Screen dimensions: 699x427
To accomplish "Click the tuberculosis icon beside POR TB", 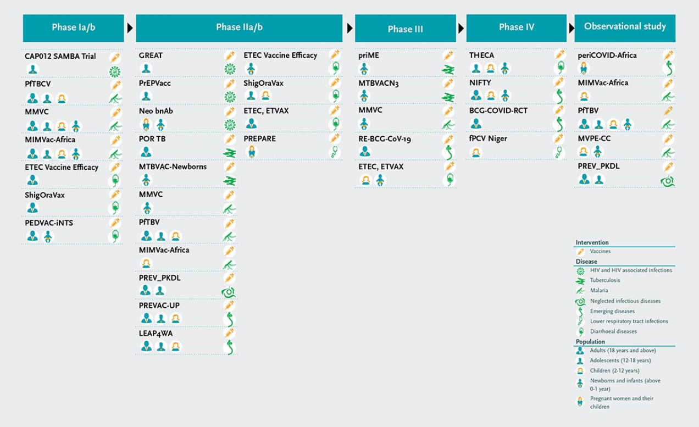I will (x=230, y=153).
